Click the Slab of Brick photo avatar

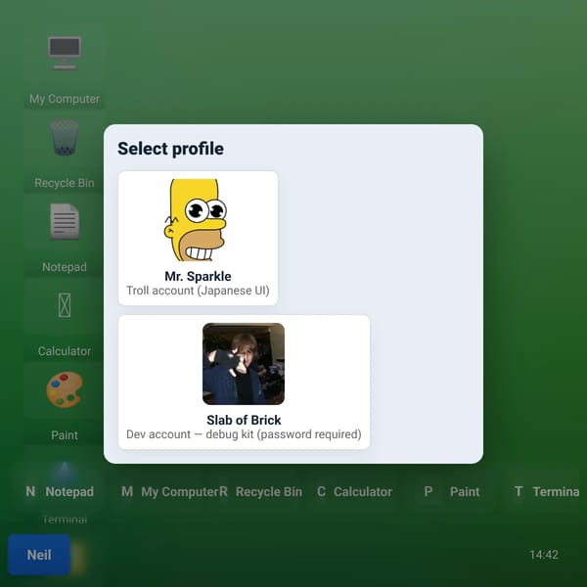pos(244,364)
